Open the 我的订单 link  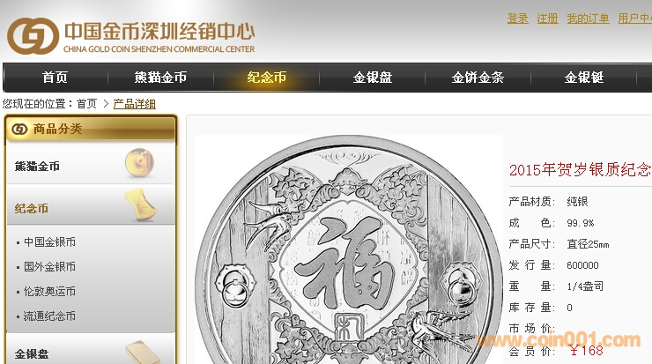[x=588, y=19]
